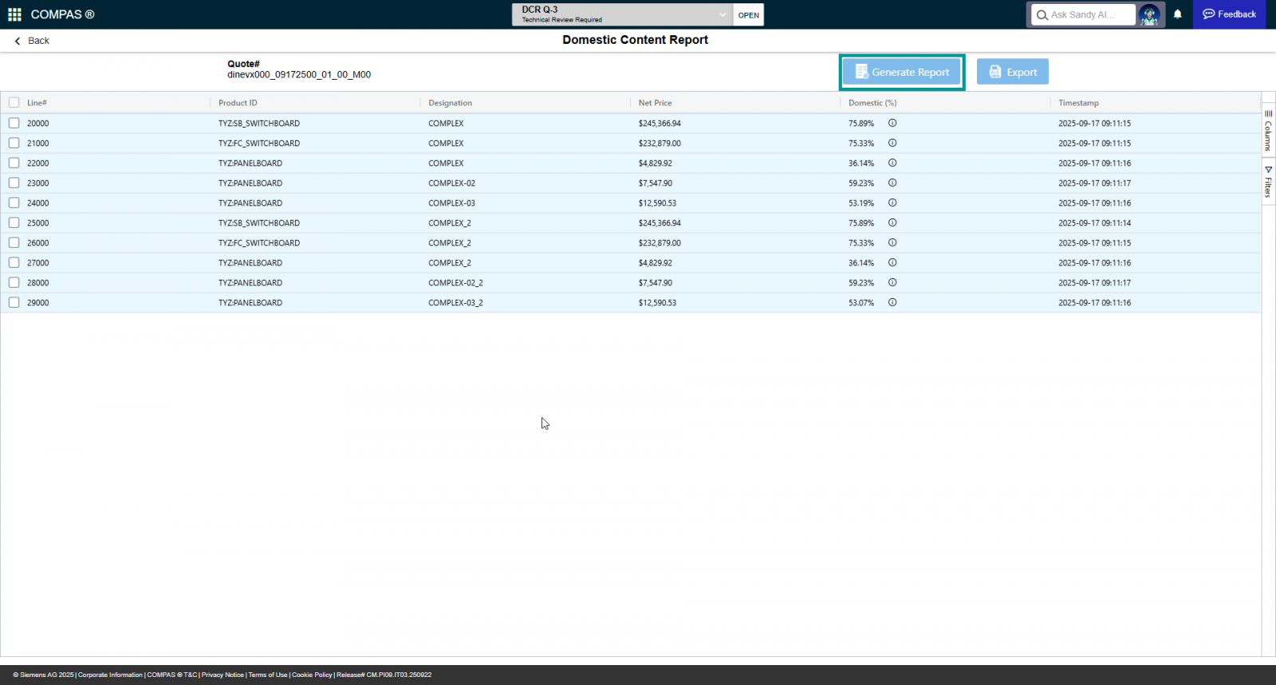Select checkbox for line 29000

click(x=14, y=302)
